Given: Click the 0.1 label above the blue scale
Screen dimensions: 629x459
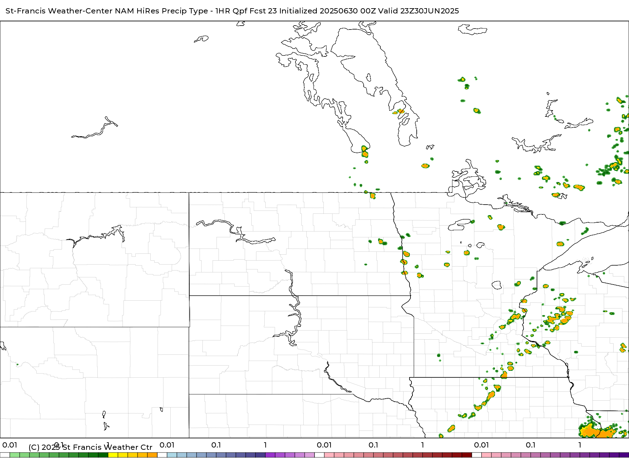Looking at the screenshot, I should coord(216,445).
